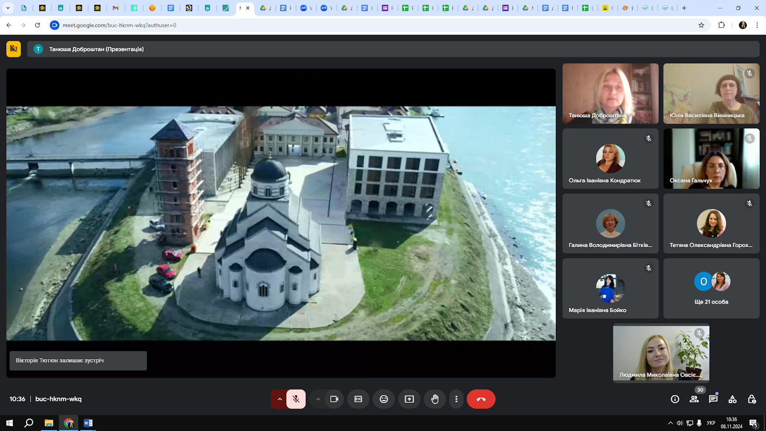Screen dimensions: 766x431
Task: Toggle the camera on or off
Action: pos(334,399)
